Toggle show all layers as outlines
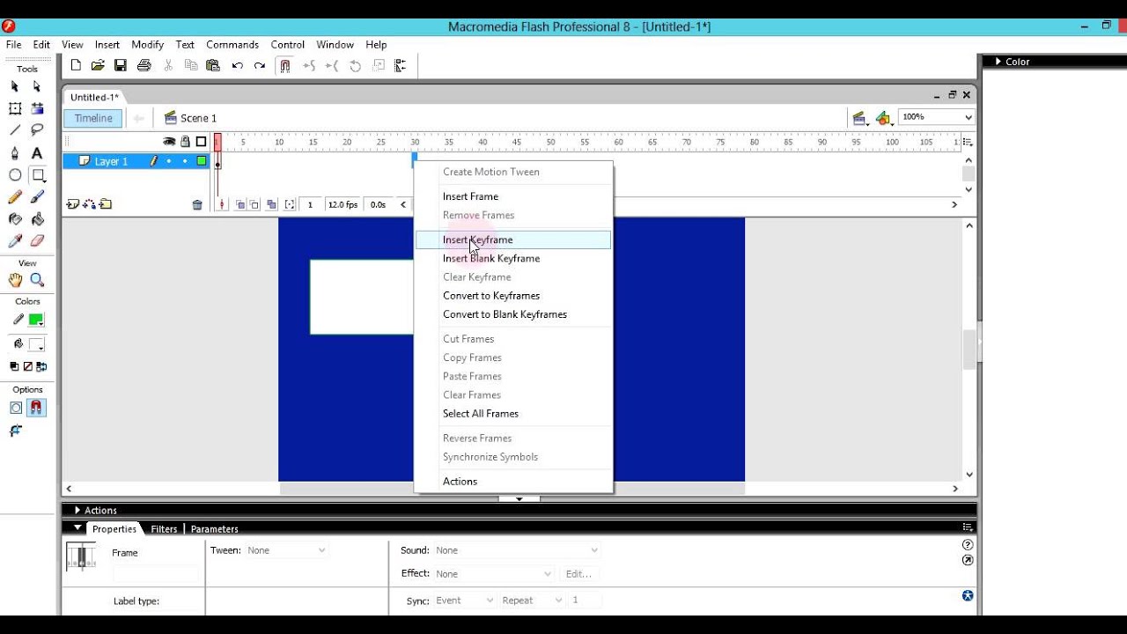 point(202,141)
